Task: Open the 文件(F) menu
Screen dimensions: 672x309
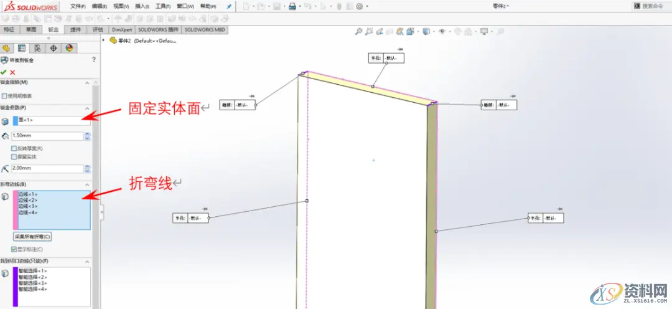Action: tap(78, 6)
